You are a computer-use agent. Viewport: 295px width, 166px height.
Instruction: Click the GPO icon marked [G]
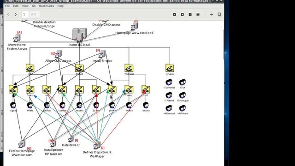22,144
